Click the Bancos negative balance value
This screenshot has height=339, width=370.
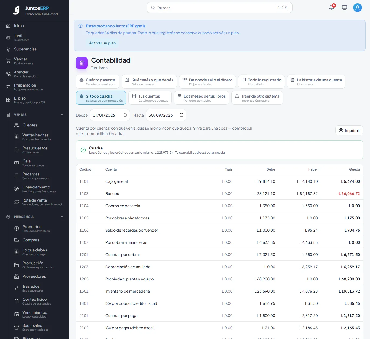[x=348, y=194]
